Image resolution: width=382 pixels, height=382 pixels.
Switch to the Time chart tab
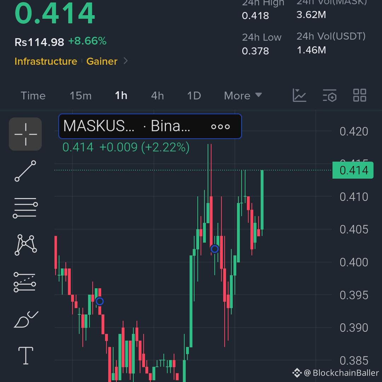33,96
